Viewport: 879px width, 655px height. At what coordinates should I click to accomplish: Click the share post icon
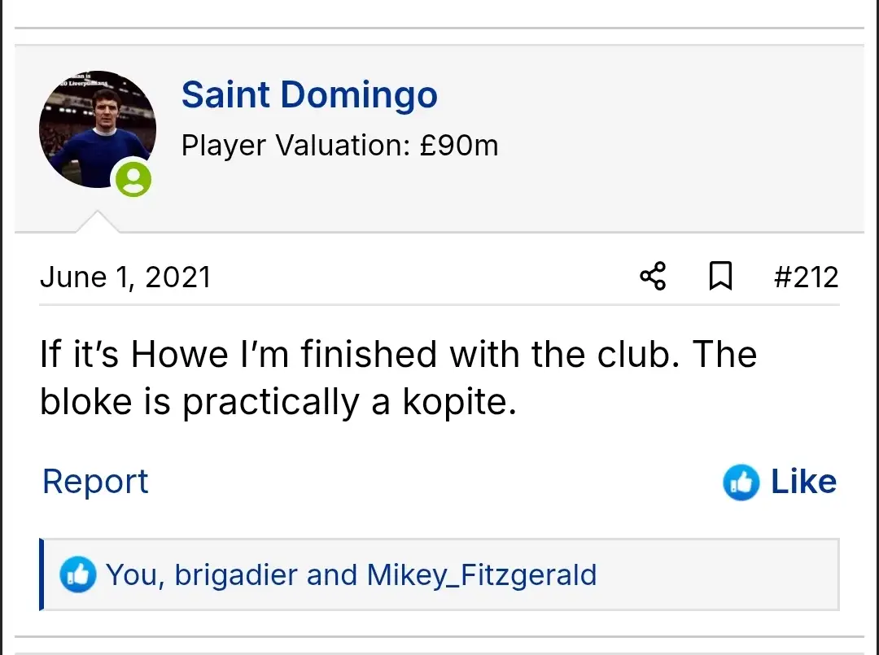point(653,277)
